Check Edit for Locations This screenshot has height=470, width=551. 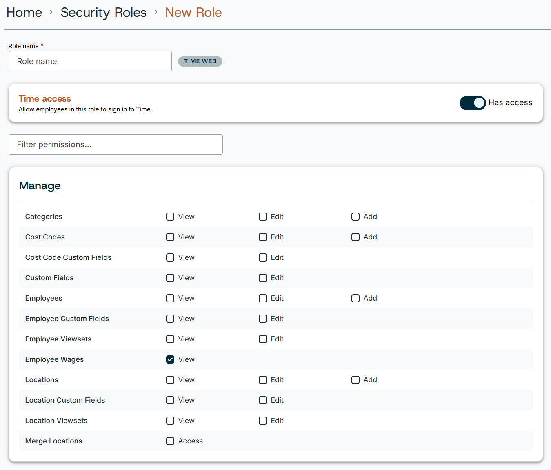(x=263, y=380)
